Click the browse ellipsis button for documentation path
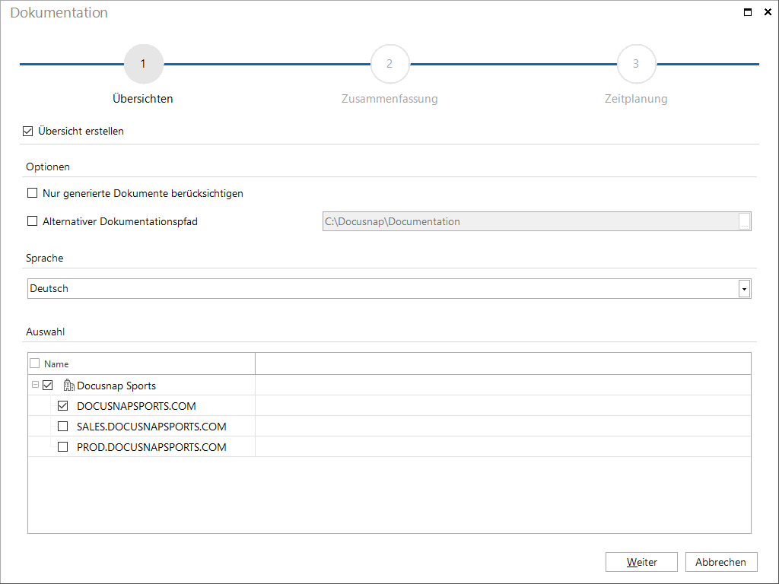 744,221
